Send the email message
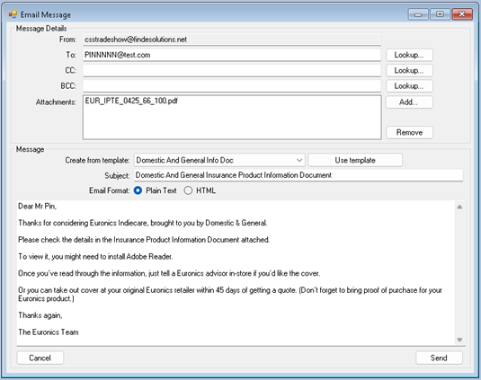 tap(439, 358)
